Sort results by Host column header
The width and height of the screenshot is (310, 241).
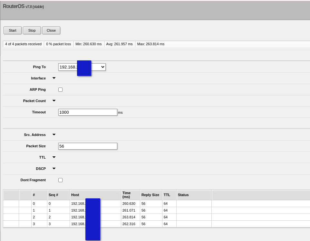(95, 195)
